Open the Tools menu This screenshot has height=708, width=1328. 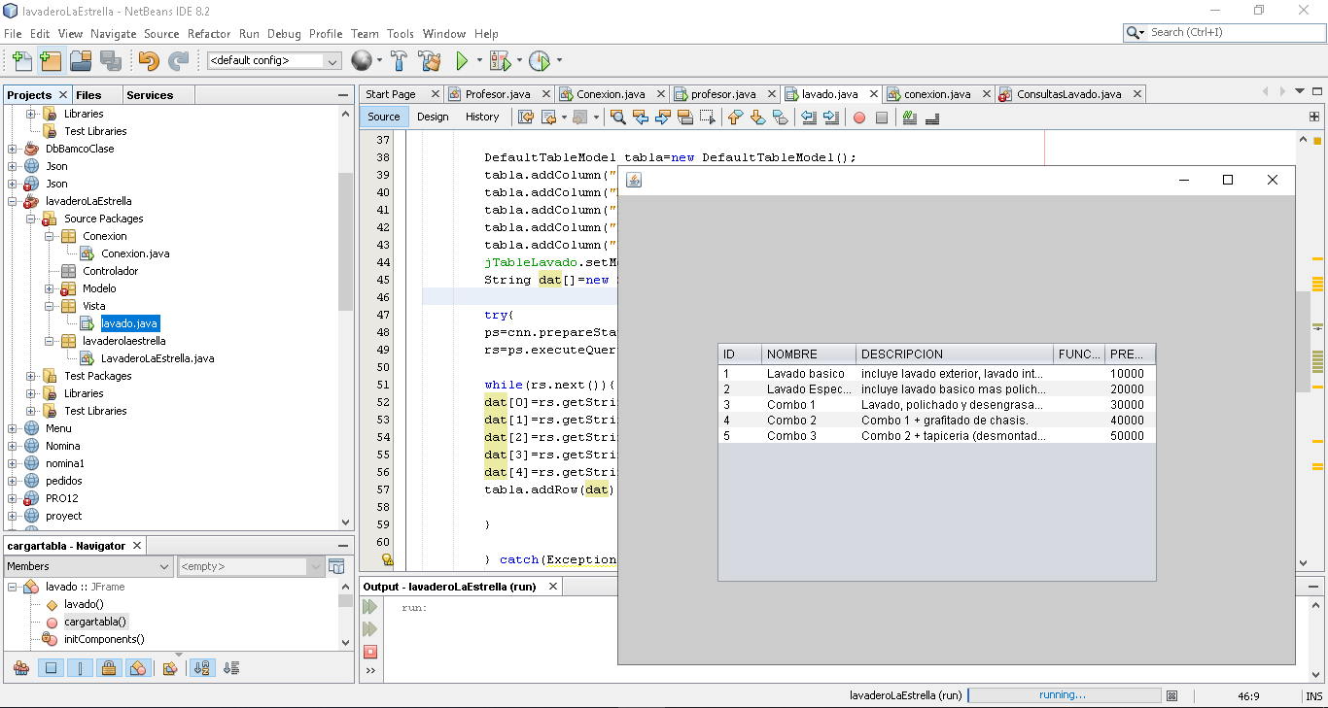pyautogui.click(x=401, y=33)
